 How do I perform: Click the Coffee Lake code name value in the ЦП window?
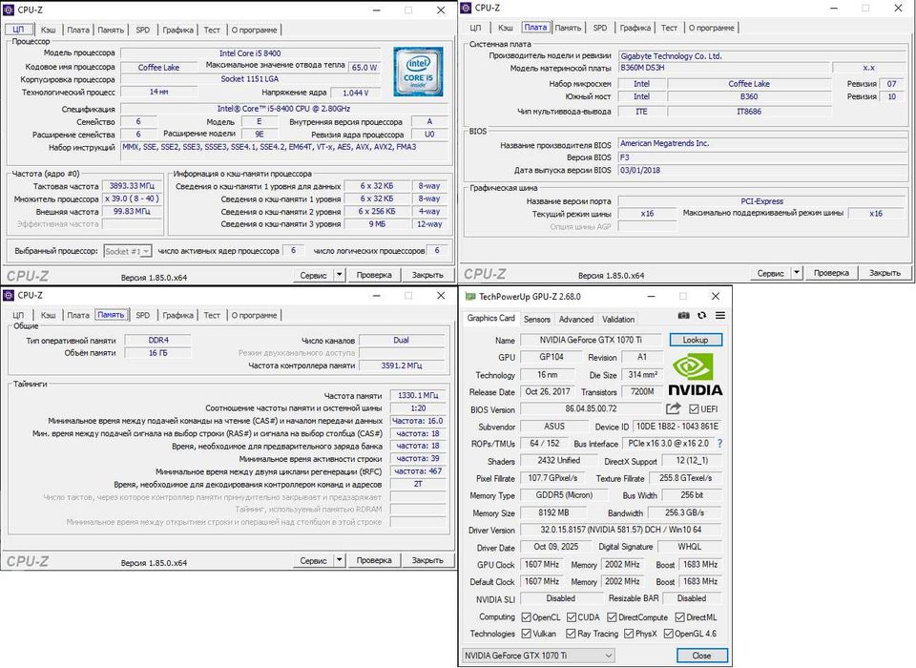158,67
